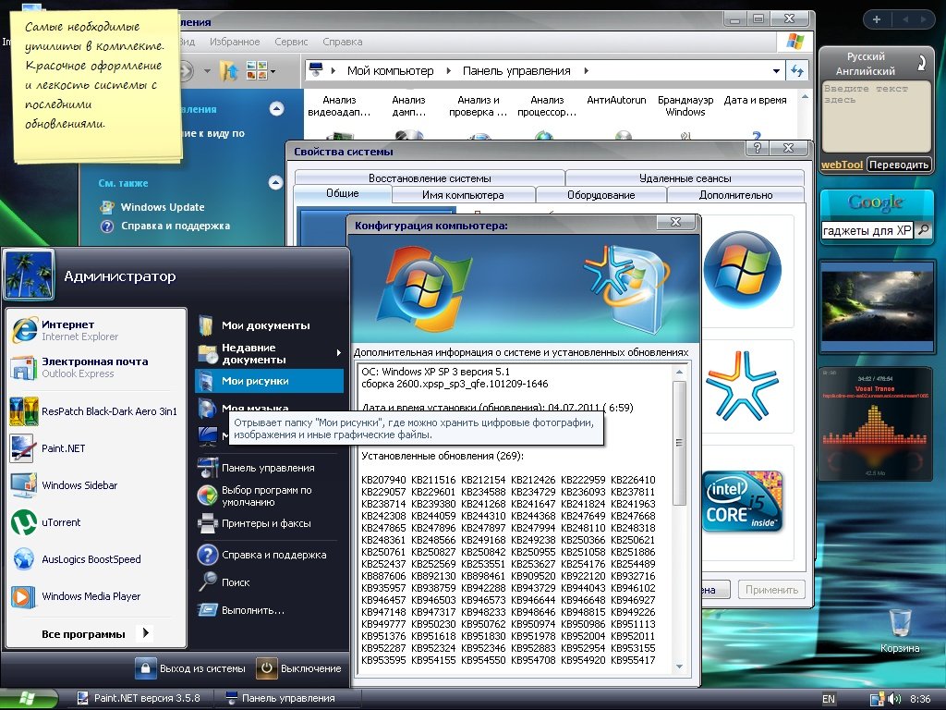Open Справка и поддержка in the Start menu

[269, 555]
